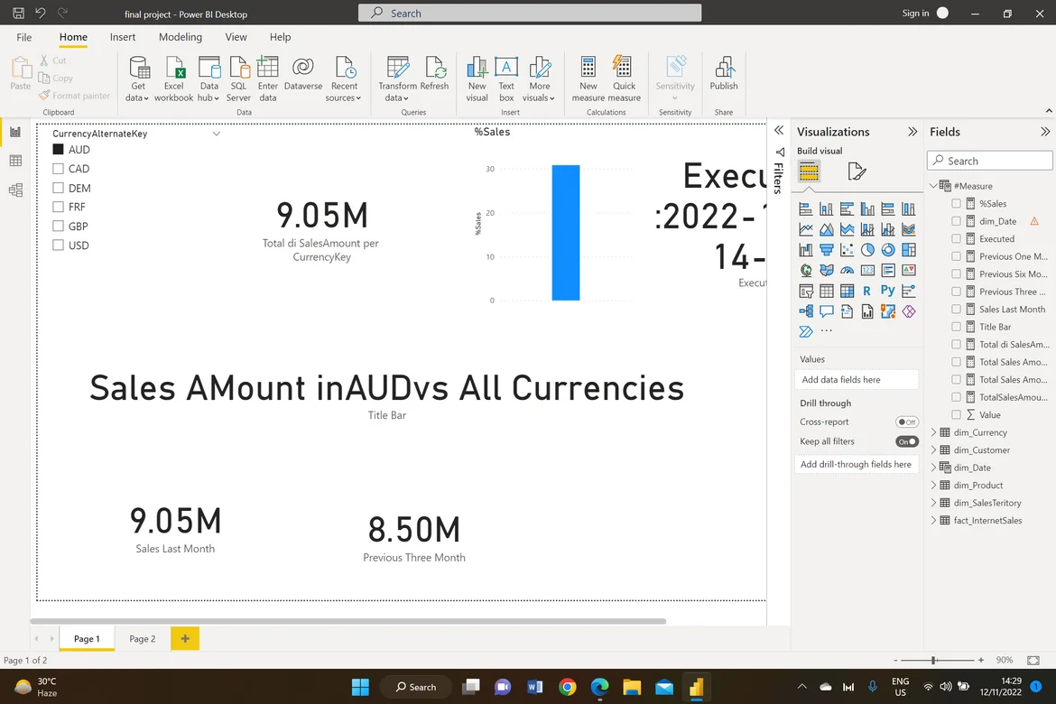Switch to Page 2 tab
Image resolution: width=1056 pixels, height=704 pixels.
(142, 639)
